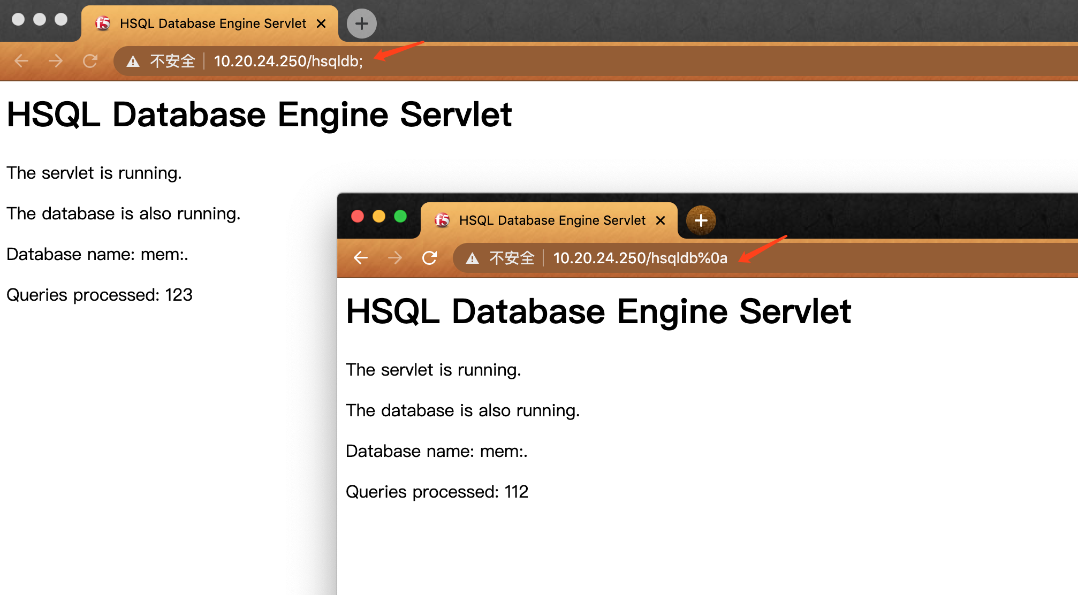Click address field showing 10.20.24.250/hsqldb;
This screenshot has height=595, width=1078.
coord(288,61)
